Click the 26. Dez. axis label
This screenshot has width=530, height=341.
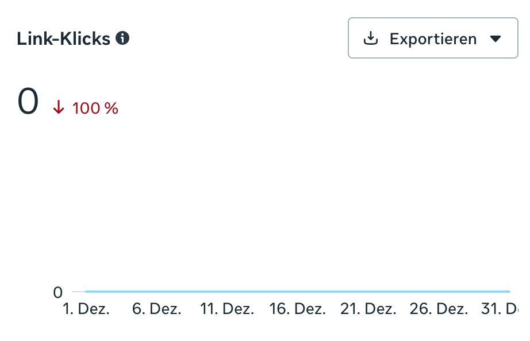coord(439,309)
